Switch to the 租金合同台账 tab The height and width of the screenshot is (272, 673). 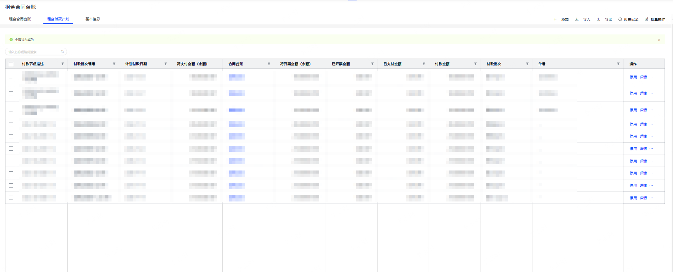(x=20, y=19)
